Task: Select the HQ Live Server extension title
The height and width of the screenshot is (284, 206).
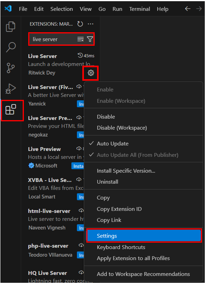Action: point(47,273)
